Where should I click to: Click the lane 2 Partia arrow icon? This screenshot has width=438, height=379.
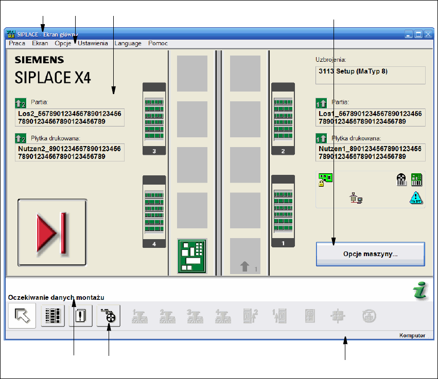coord(21,103)
